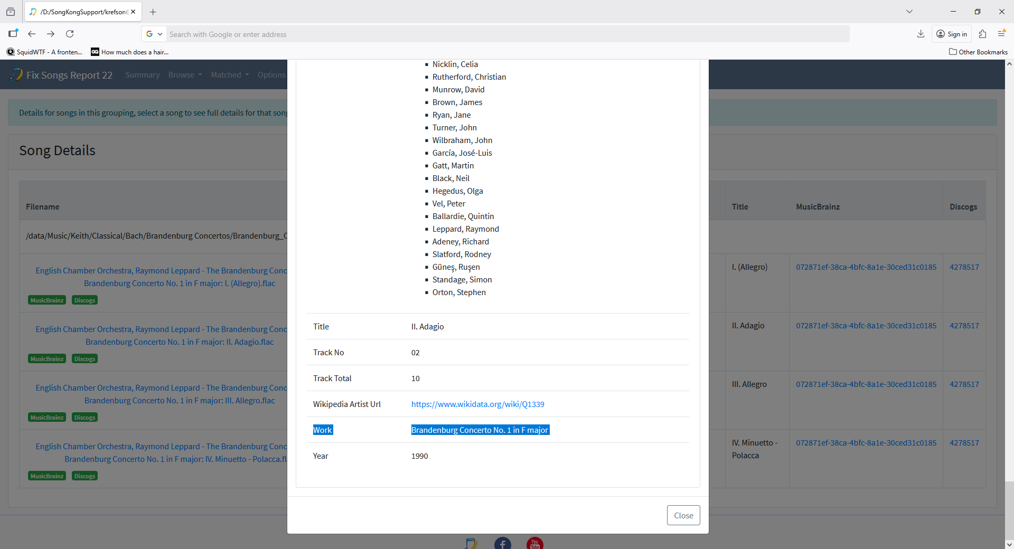
Task: Open the browser application menu icon
Action: click(x=1001, y=34)
